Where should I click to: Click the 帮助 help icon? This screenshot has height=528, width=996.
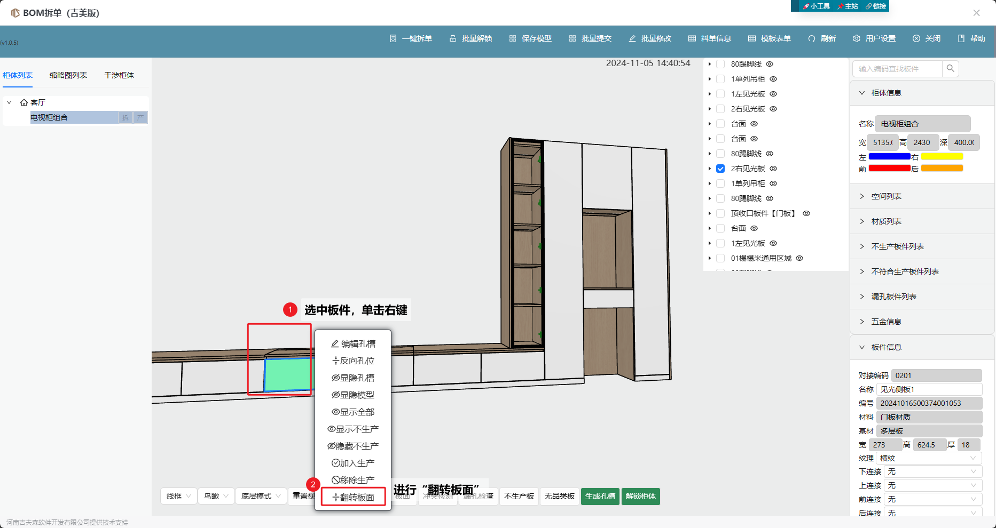(961, 38)
